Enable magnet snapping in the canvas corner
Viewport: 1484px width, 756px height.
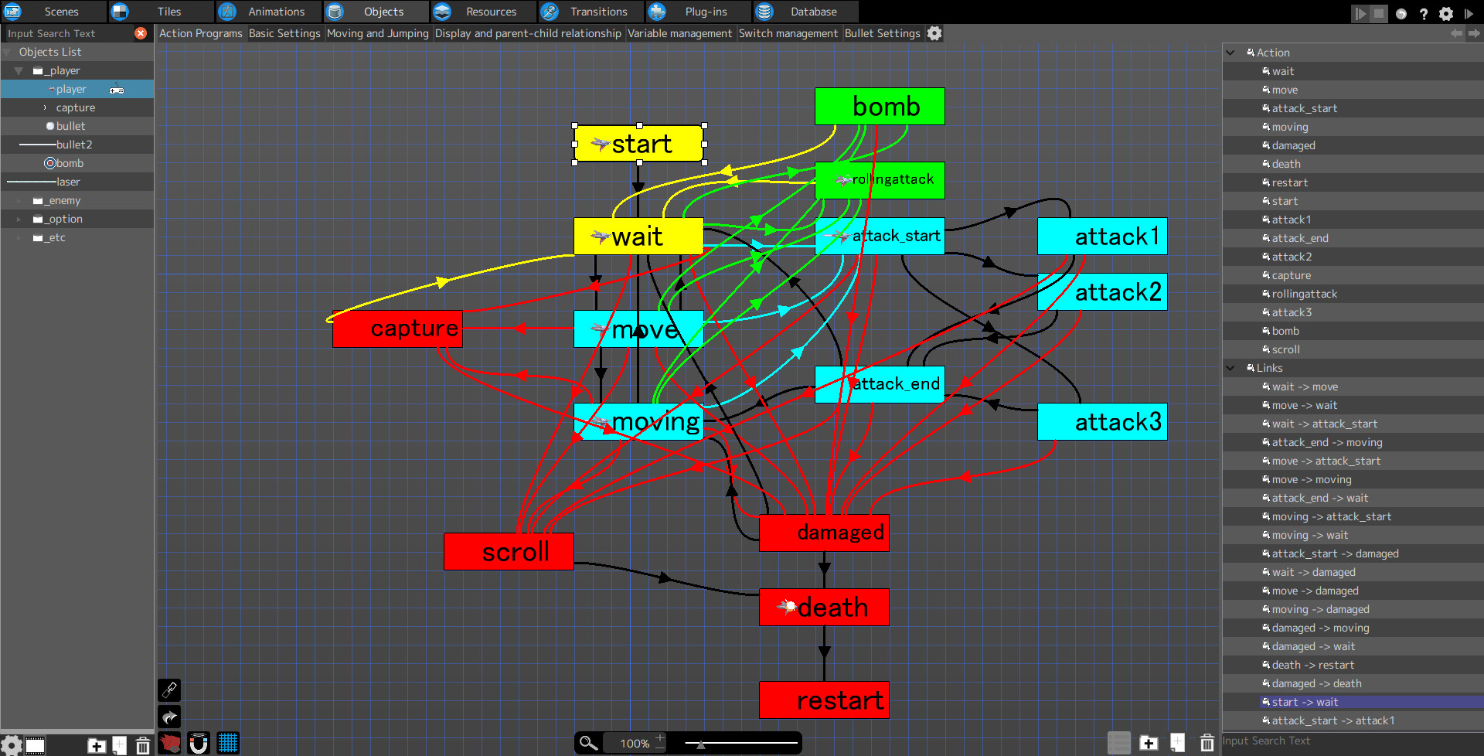(x=199, y=743)
